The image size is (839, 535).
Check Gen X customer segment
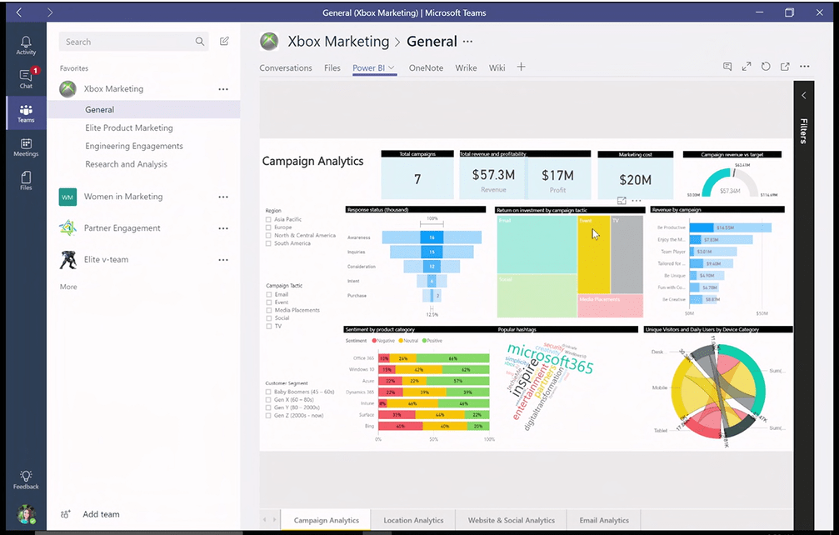tap(268, 400)
